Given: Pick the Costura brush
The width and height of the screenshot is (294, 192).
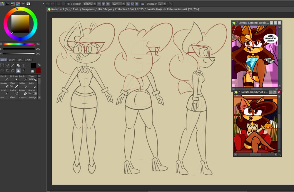Looking at the screenshot, I should 23,98.
